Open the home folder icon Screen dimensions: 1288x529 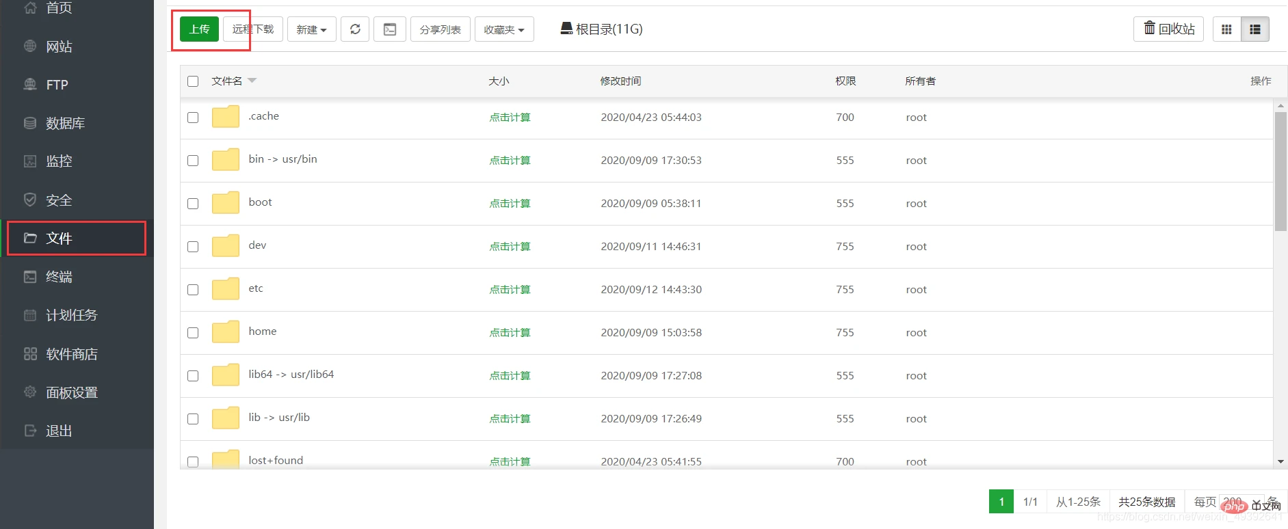tap(225, 332)
